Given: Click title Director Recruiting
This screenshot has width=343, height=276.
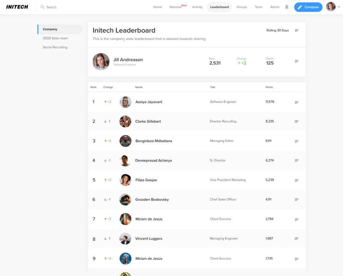Looking at the screenshot, I should coord(223,121).
